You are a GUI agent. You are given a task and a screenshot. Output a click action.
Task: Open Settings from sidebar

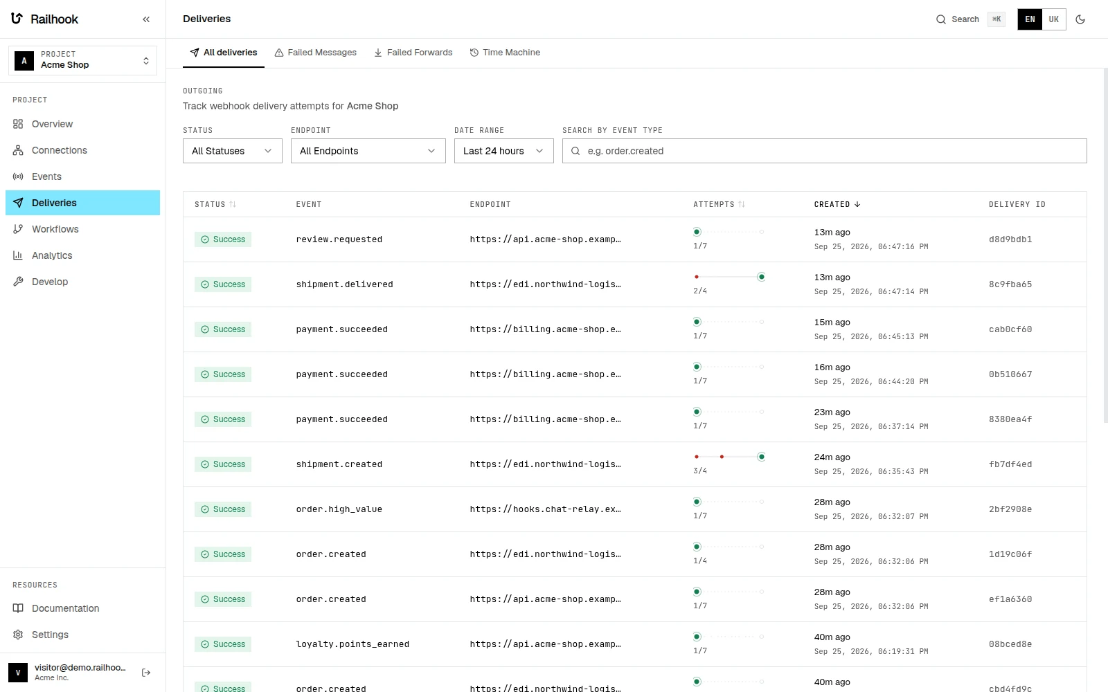[82, 635]
